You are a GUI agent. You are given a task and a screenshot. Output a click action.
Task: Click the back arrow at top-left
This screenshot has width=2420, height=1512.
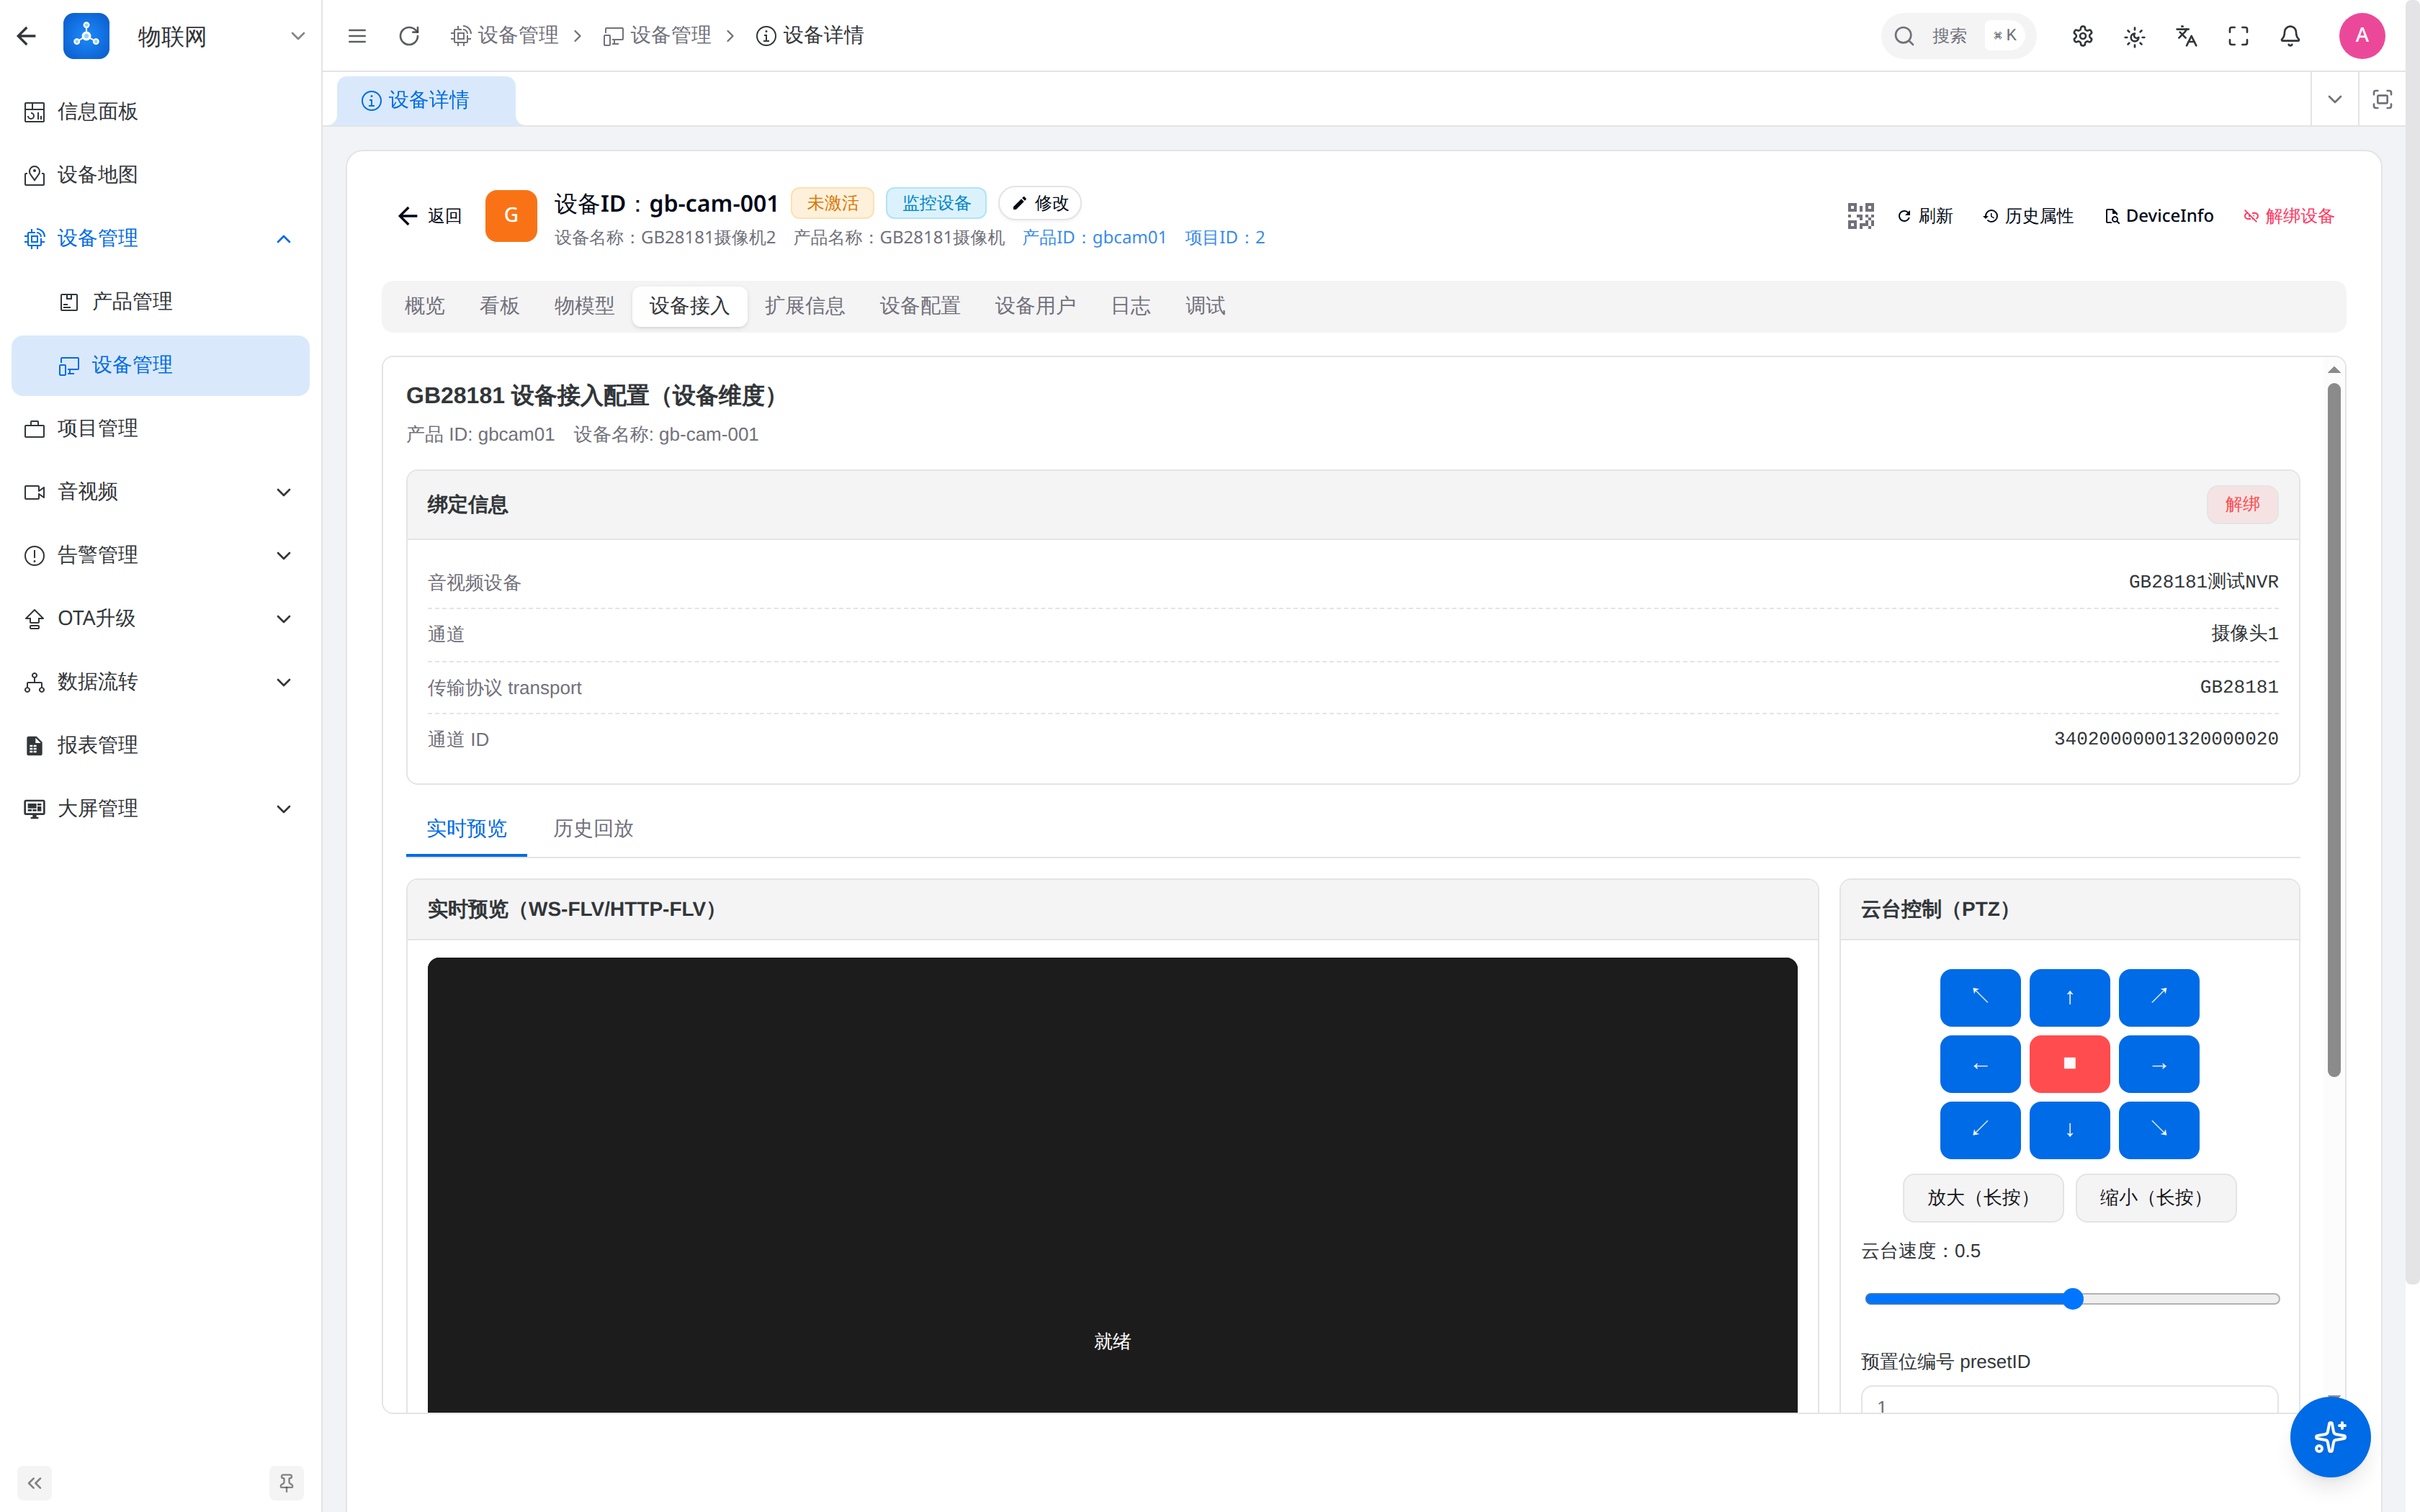(x=27, y=36)
